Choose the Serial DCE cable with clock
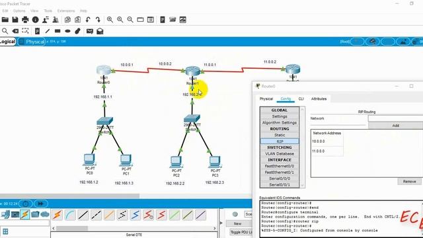 [148, 215]
